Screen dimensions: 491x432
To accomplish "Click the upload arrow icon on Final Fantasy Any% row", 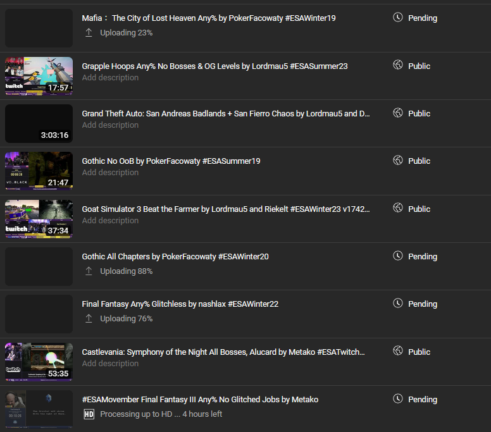I will click(x=89, y=319).
